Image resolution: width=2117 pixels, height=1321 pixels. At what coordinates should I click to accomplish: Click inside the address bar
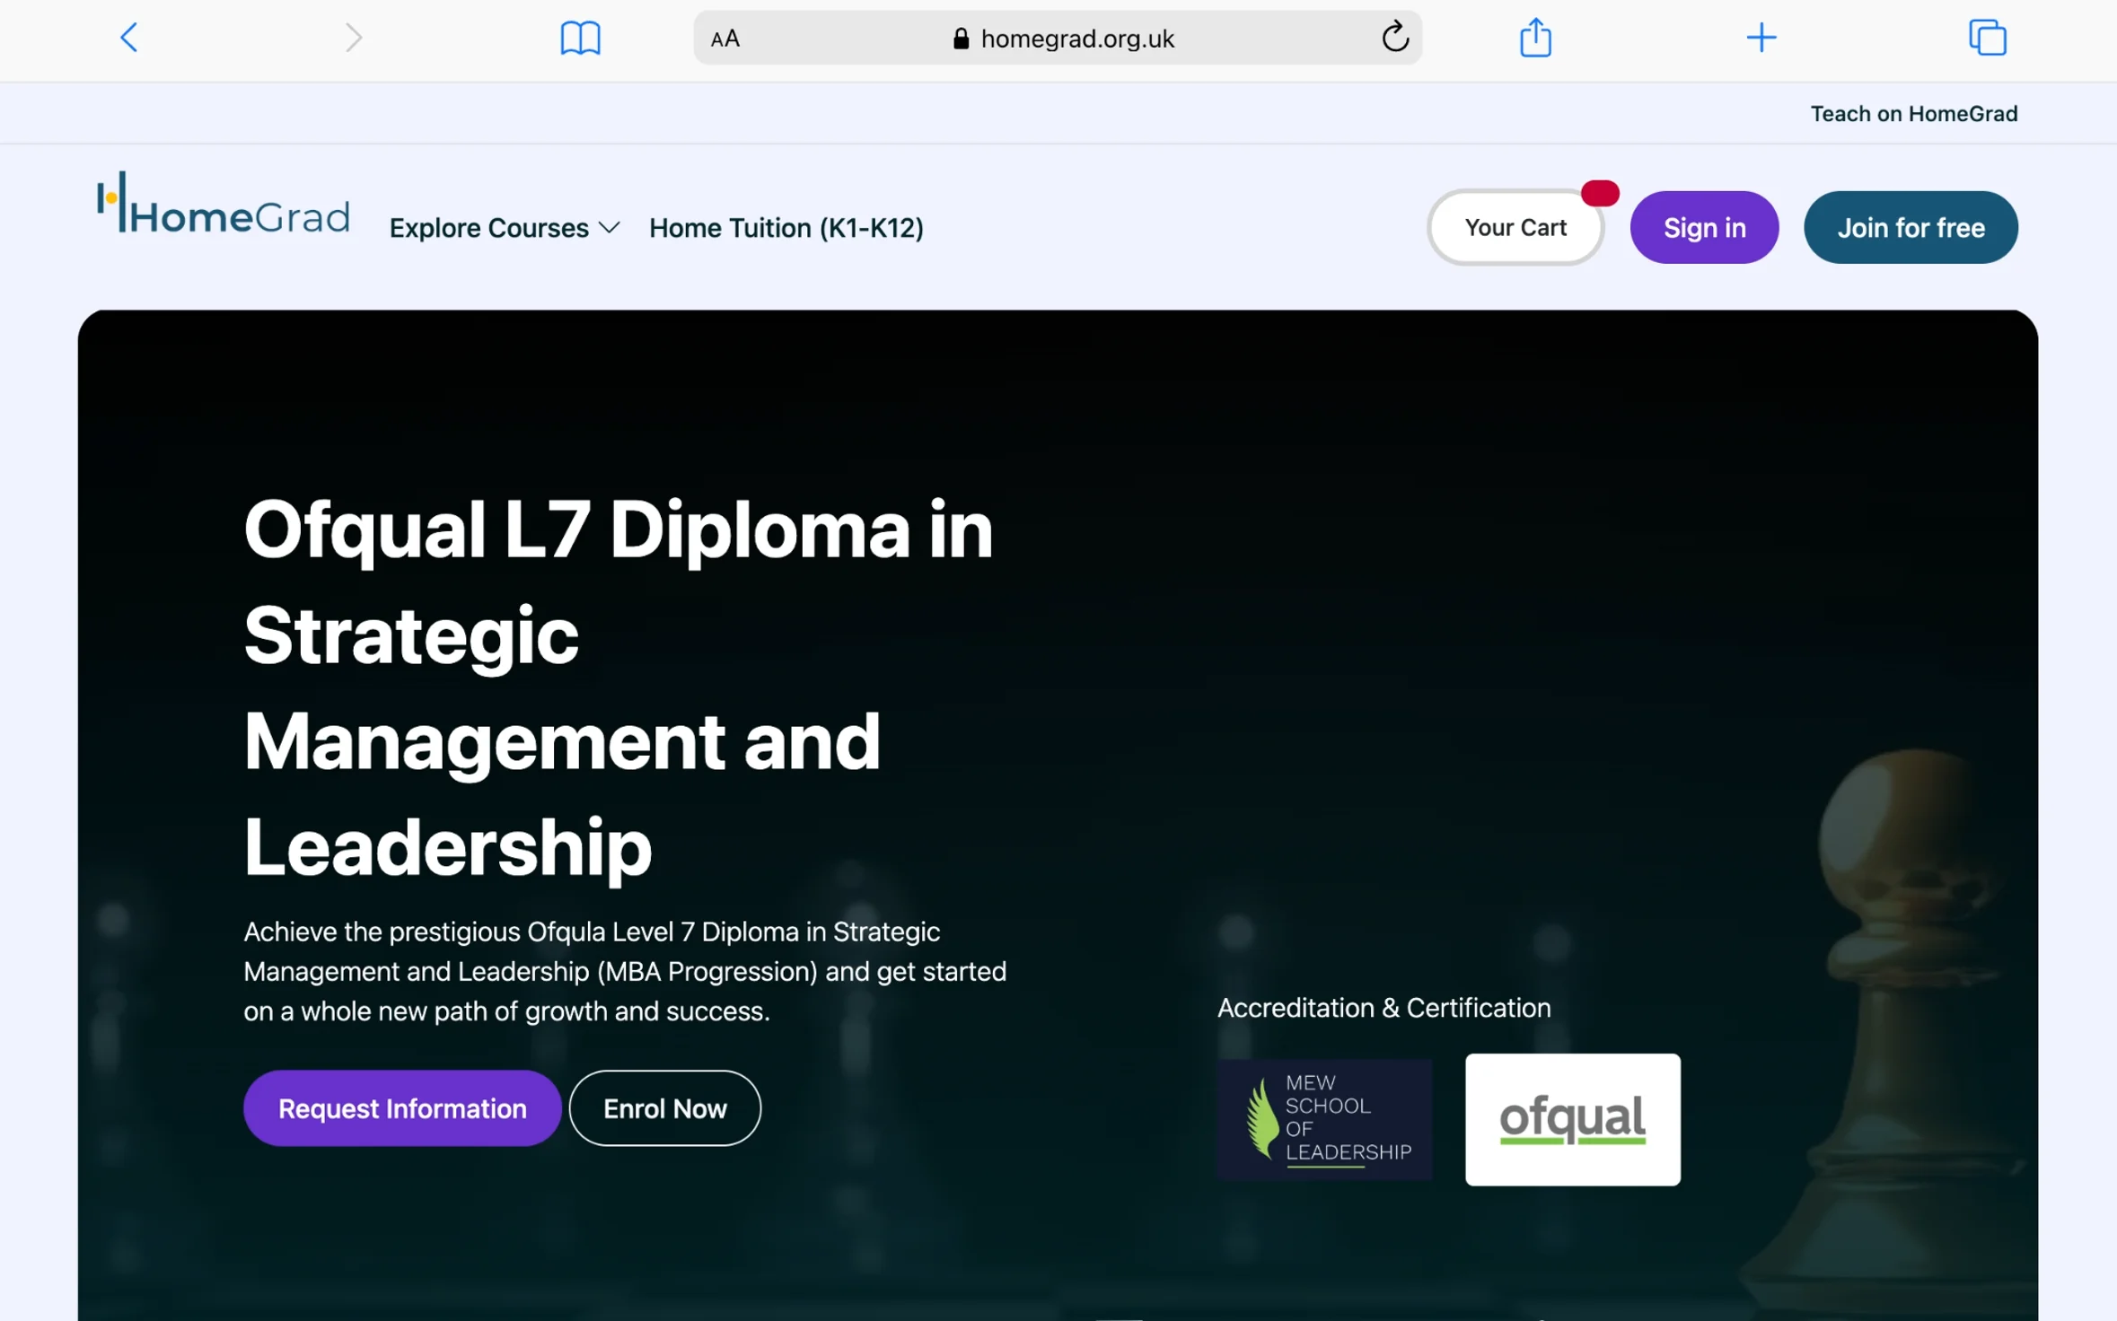click(1076, 38)
